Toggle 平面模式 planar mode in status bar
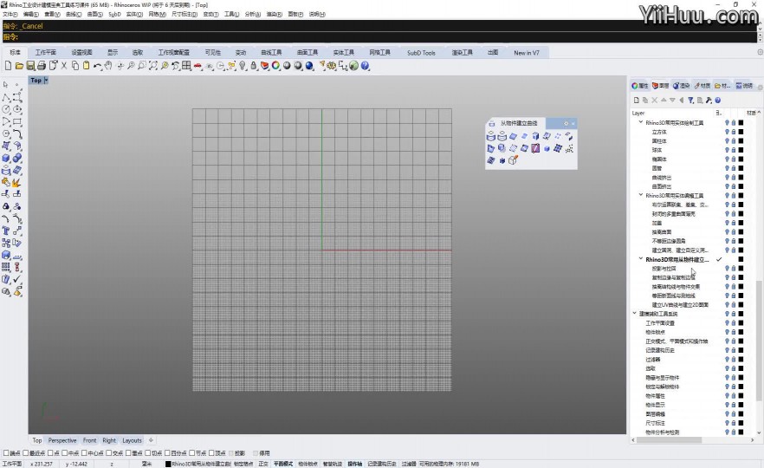 click(x=282, y=464)
